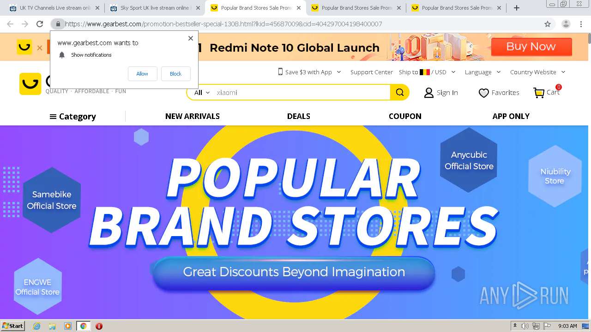Open Anycubic Official Store hexagon
The image size is (591, 332).
coord(469,160)
